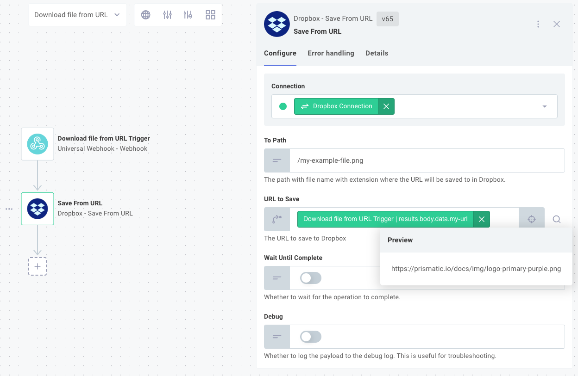Enable the Wait Until Complete toggle
Viewport: 578px width, 376px height.
tap(310, 277)
